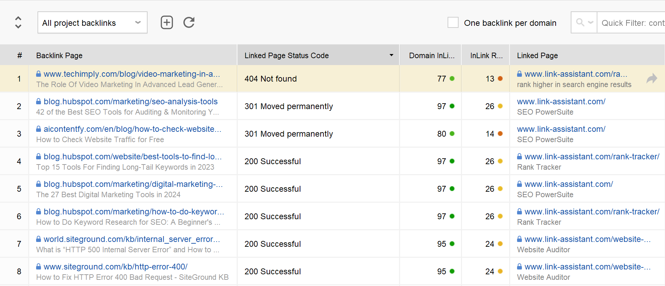The width and height of the screenshot is (665, 286).
Task: Click the yellow dot next to 26 in row 2
Action: click(500, 106)
